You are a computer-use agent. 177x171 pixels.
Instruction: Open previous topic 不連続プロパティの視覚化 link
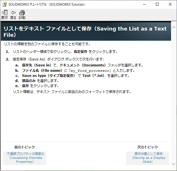click(25, 158)
